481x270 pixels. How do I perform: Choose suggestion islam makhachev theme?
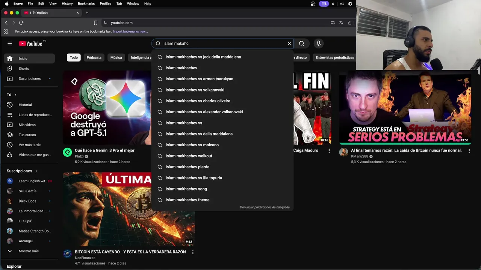(x=222, y=200)
